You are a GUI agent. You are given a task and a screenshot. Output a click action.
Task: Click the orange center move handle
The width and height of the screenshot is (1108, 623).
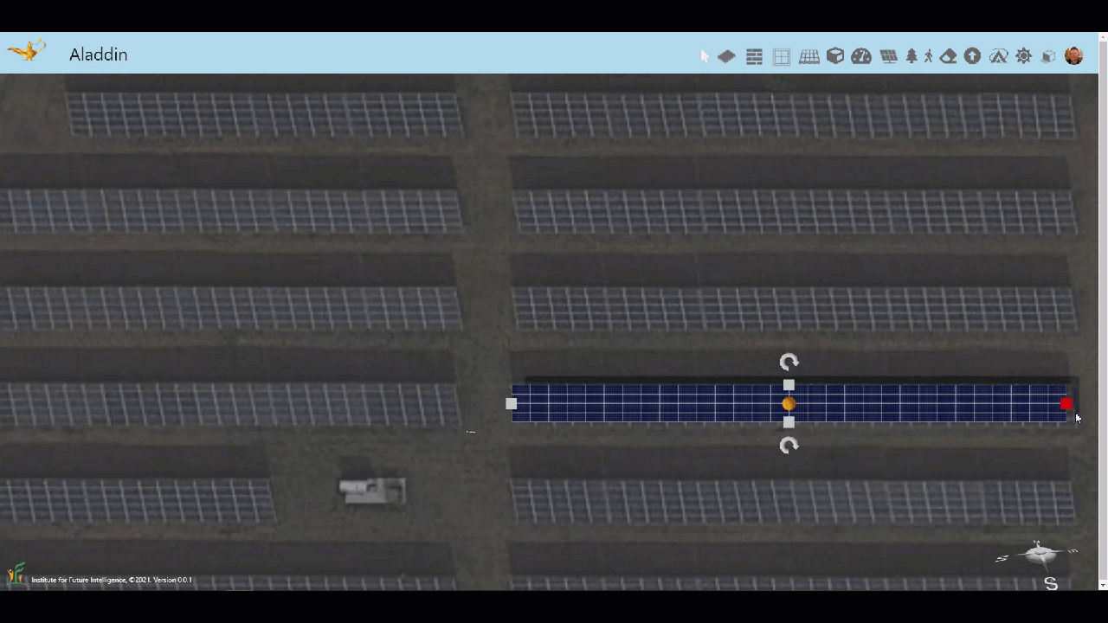(789, 404)
